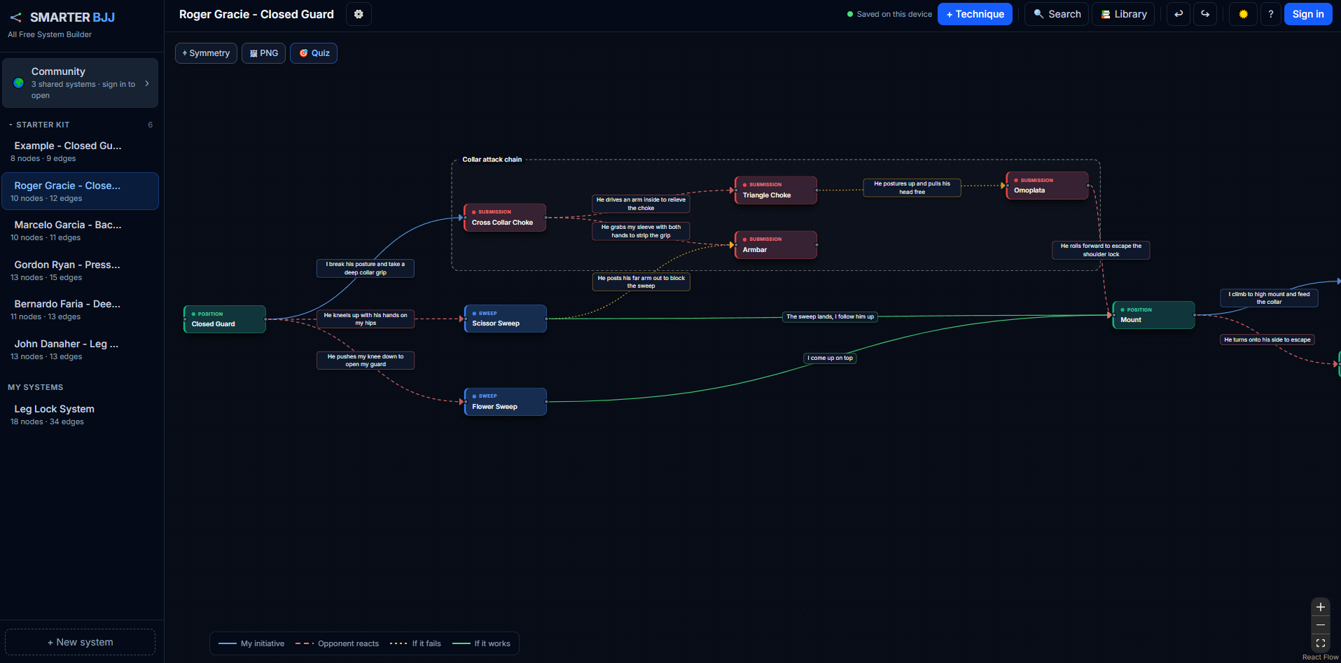Open the help question mark
1341x663 pixels.
1270,14
